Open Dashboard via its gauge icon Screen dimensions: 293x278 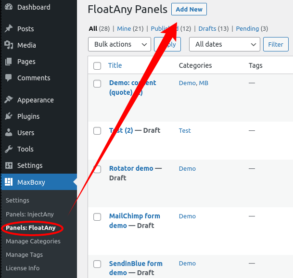(9, 7)
